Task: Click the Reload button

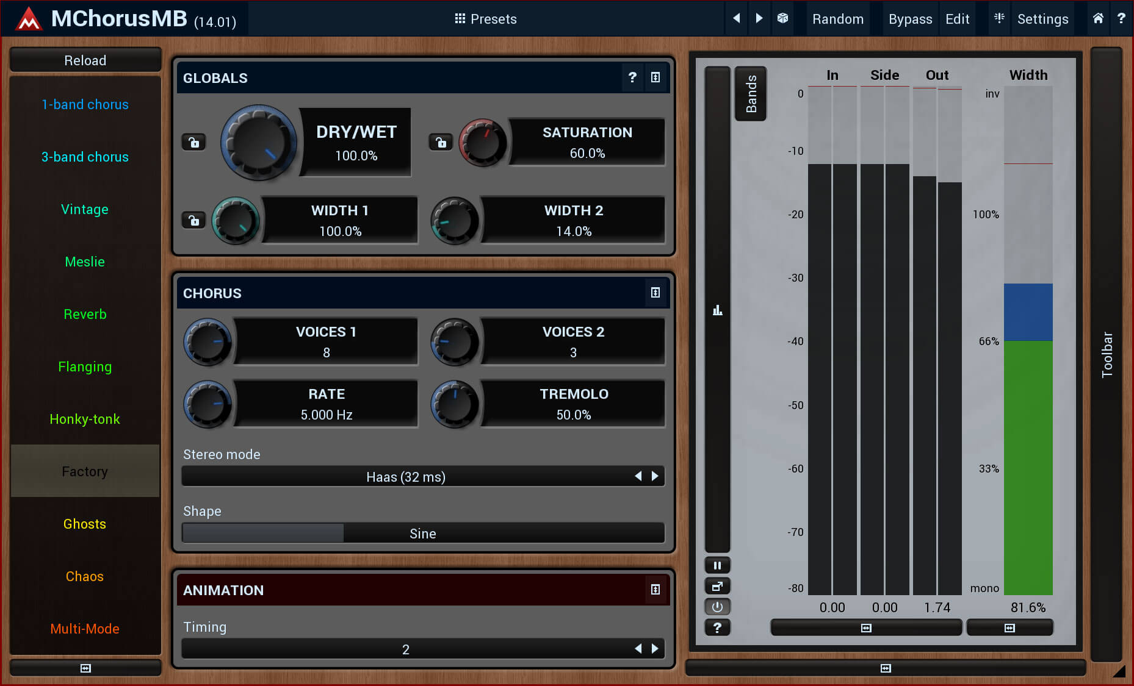Action: coord(85,60)
